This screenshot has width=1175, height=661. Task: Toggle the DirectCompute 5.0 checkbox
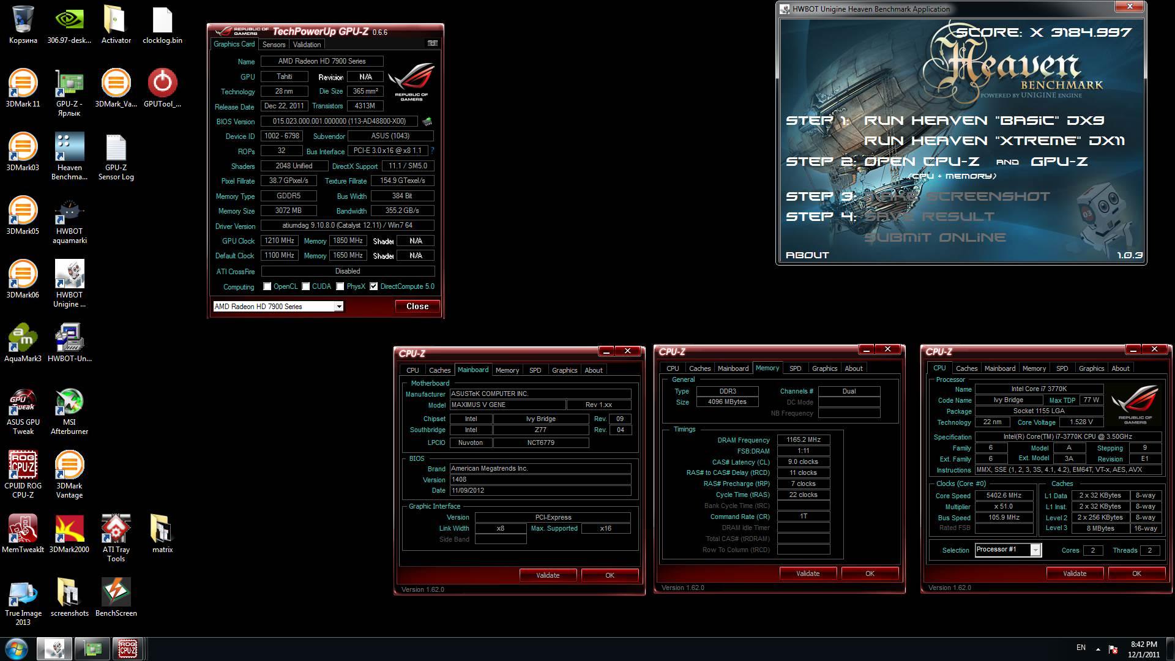coord(374,286)
